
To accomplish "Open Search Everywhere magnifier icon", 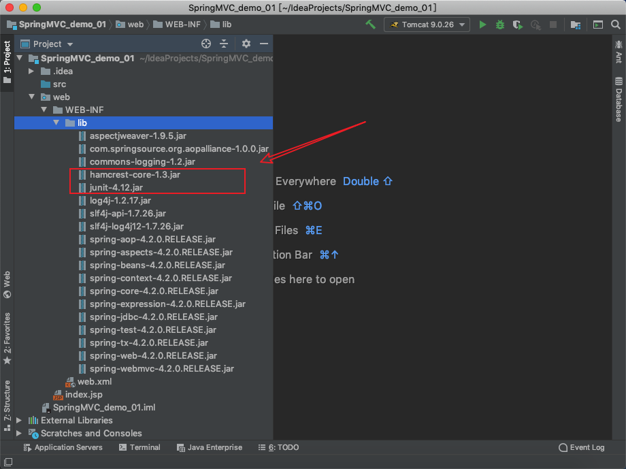I will coord(616,25).
